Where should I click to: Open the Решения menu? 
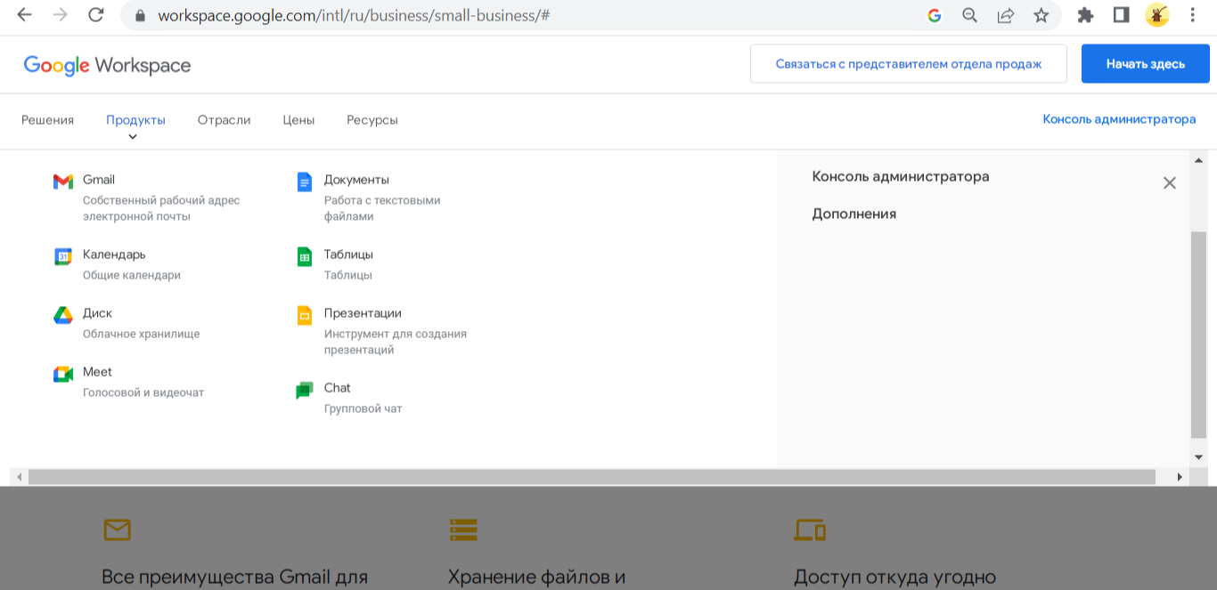click(48, 120)
